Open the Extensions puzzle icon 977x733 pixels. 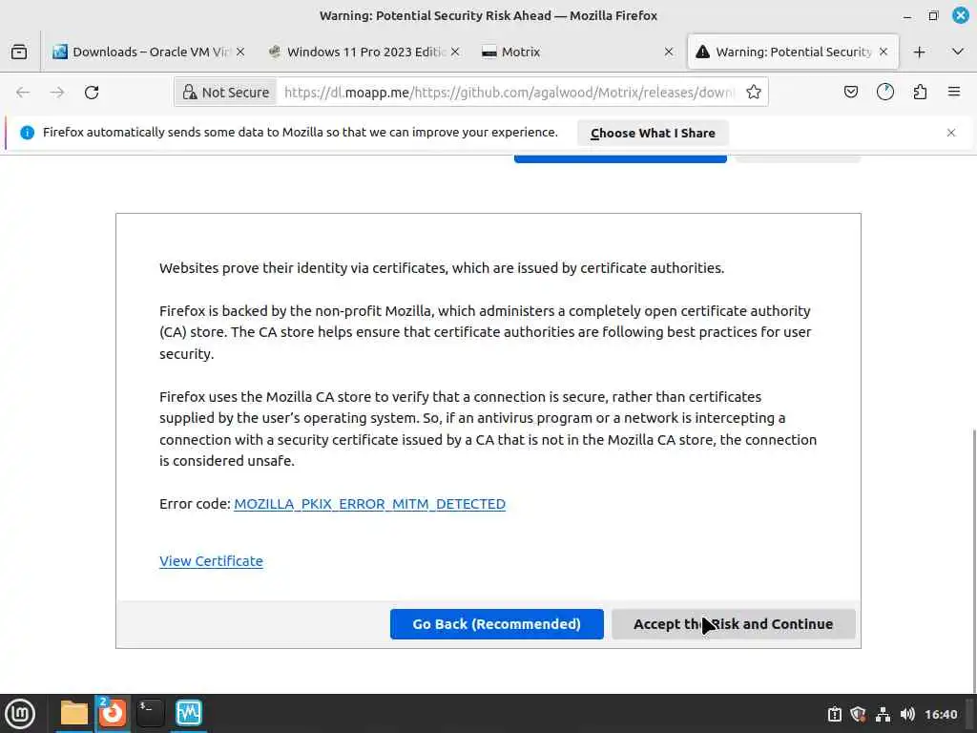point(920,93)
